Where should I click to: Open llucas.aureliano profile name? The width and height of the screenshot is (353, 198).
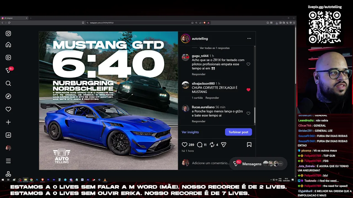[203, 107]
